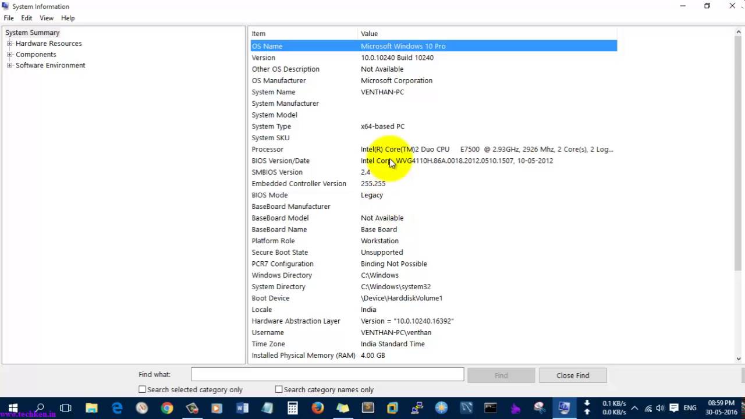Select the Boot Device row
The height and width of the screenshot is (419, 745).
[x=434, y=298]
